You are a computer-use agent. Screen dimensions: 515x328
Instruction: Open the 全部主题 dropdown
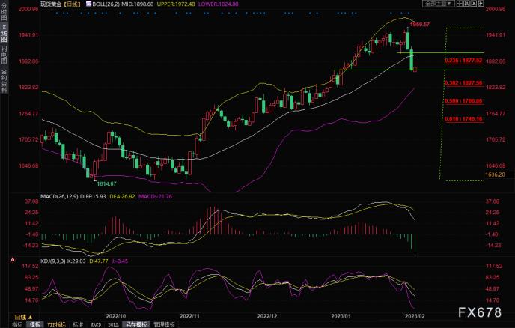click(438, 4)
